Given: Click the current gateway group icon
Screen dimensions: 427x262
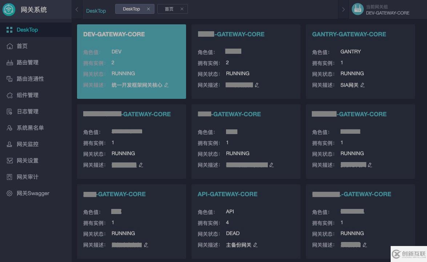Looking at the screenshot, I should (x=358, y=9).
